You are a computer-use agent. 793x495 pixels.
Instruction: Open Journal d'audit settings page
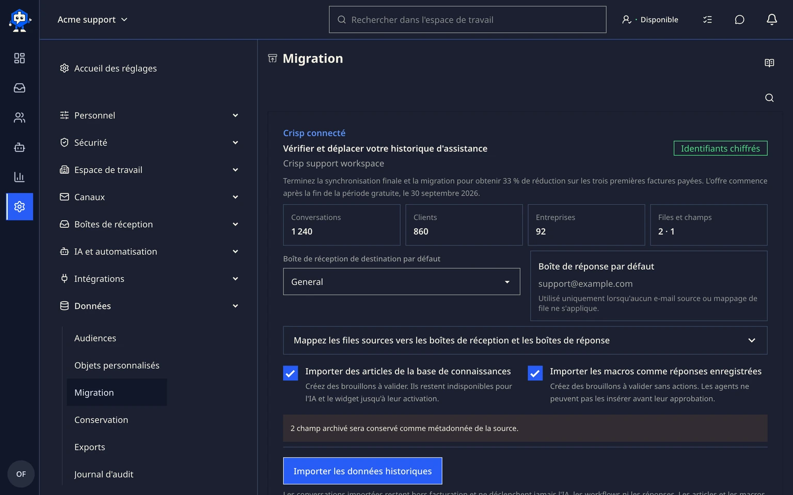click(104, 474)
